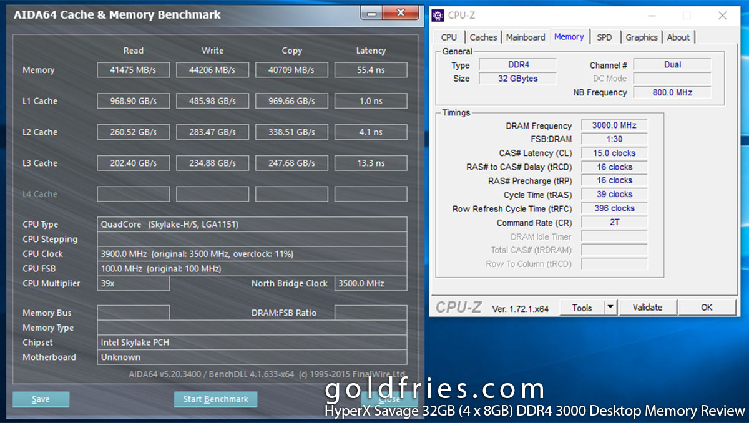Select Memory Write value 44206 MB/s
Screen dimensions: 749x423
[212, 70]
